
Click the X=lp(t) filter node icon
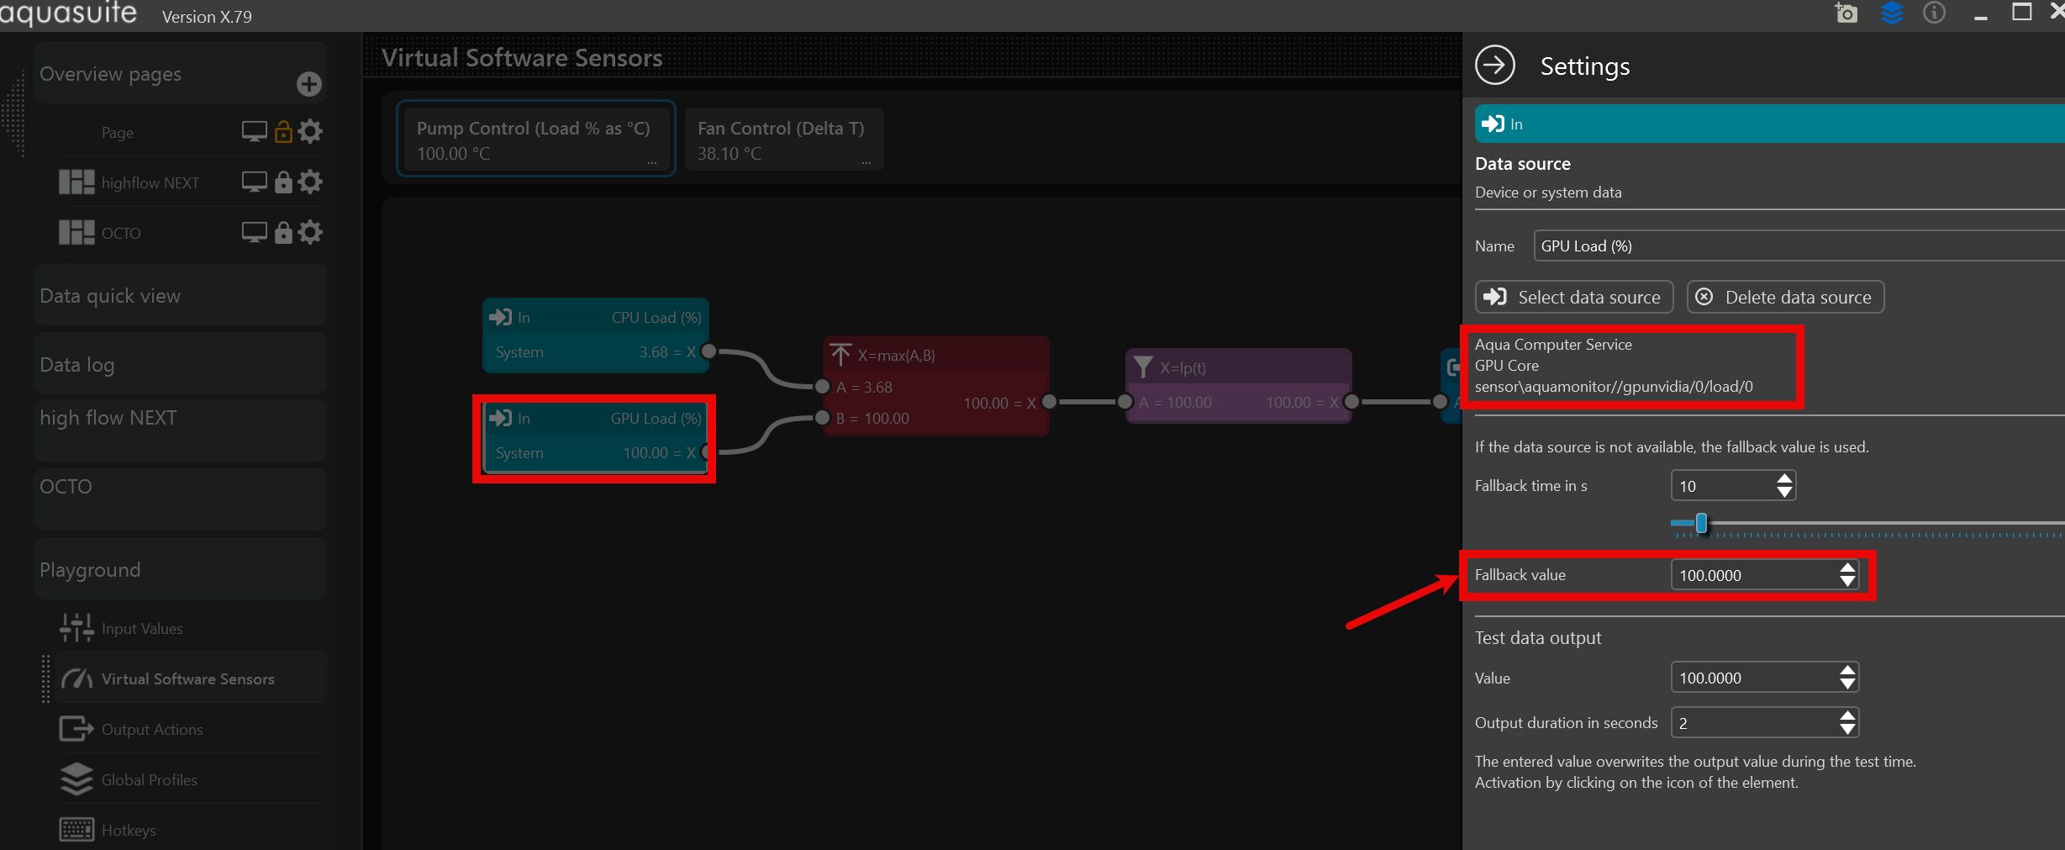1143,367
